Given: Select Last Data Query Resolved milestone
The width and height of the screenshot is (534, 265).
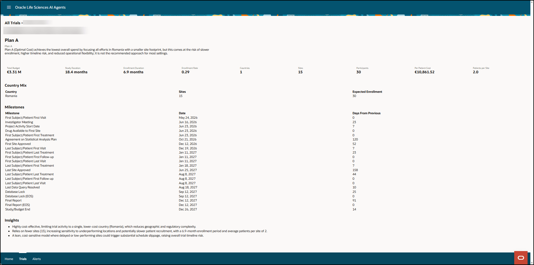Looking at the screenshot, I should pos(22,187).
